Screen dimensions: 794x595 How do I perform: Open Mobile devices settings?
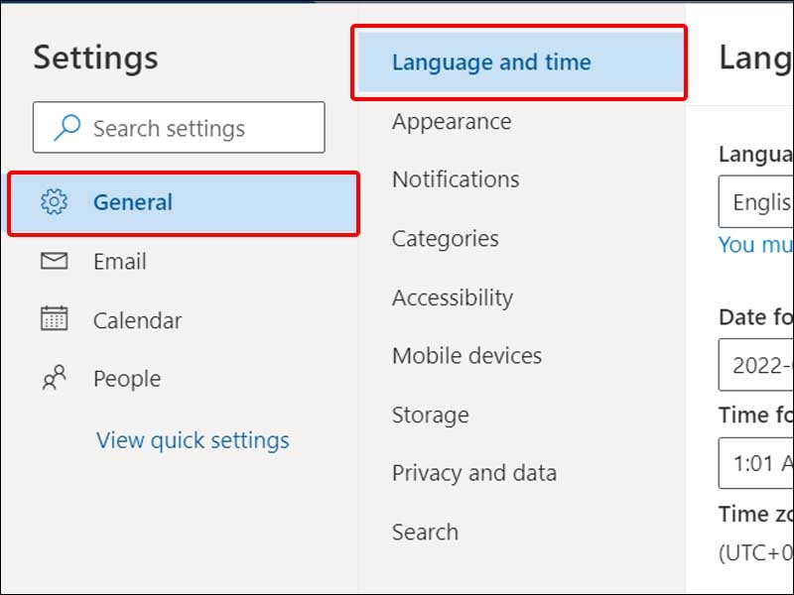466,355
